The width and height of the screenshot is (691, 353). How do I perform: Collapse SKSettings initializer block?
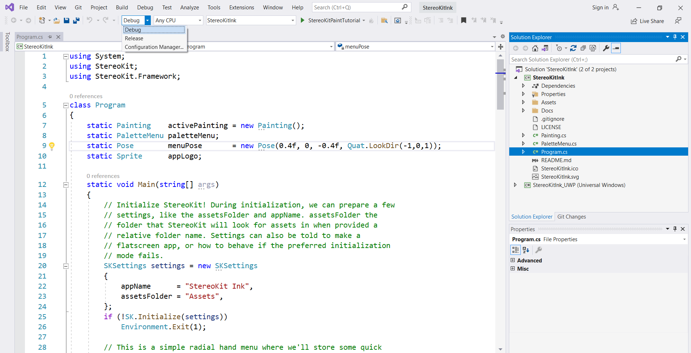[66, 266]
